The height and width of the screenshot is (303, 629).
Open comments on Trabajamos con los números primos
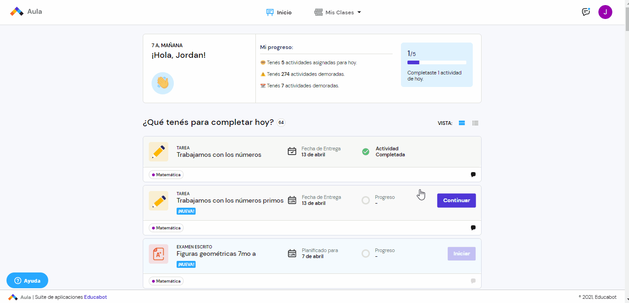pos(473,228)
